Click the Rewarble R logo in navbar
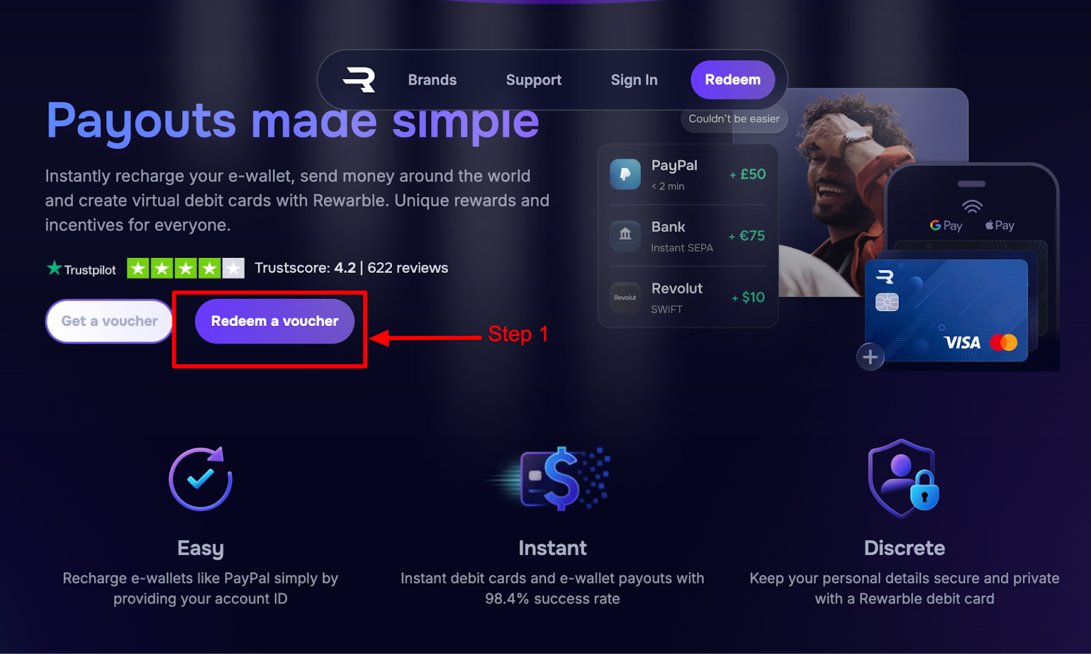The width and height of the screenshot is (1091, 654). coord(359,80)
